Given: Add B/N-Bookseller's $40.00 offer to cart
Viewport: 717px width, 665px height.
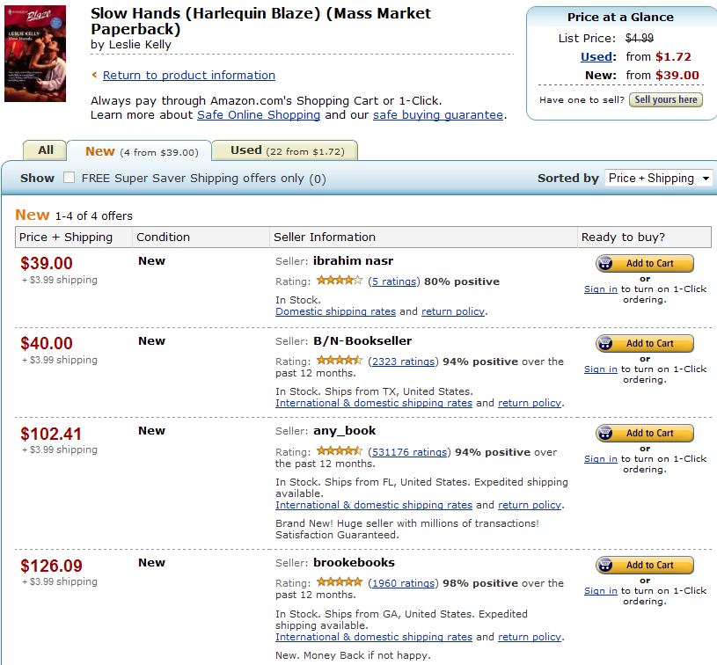Looking at the screenshot, I should [645, 343].
